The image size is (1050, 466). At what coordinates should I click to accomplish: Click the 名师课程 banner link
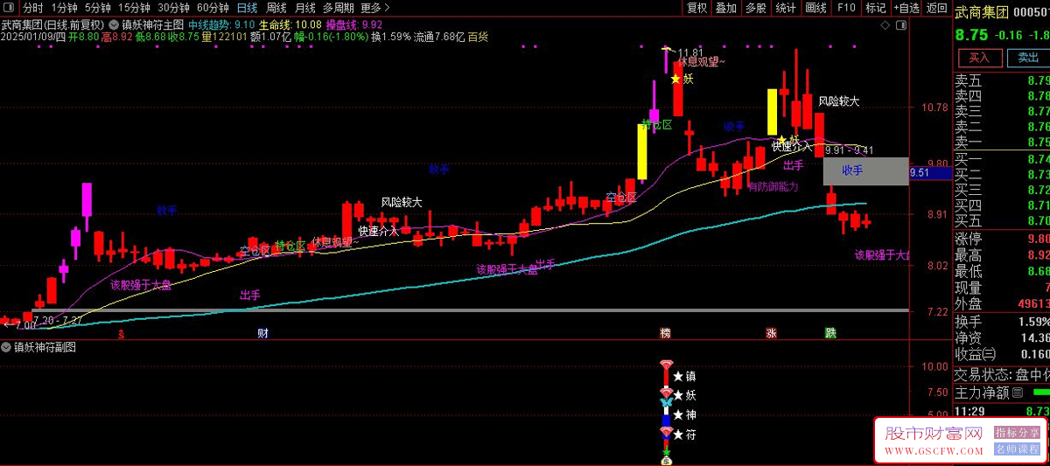point(1017,449)
